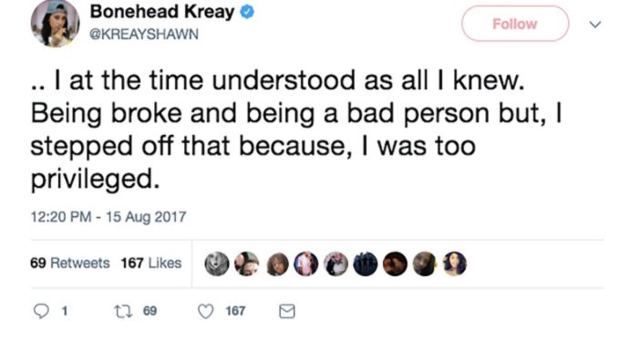
Task: Follow the @KREAYSHAWN account
Action: coord(515,24)
